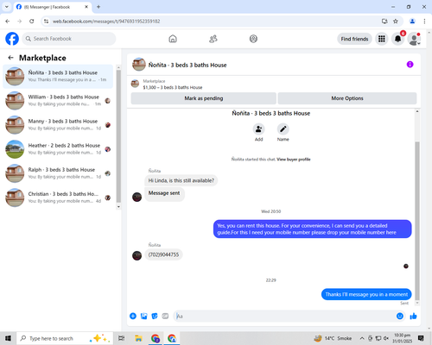Click the Add people icon

click(258, 129)
